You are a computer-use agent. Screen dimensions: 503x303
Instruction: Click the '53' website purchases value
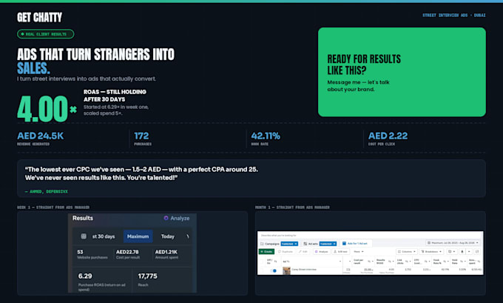pyautogui.click(x=80, y=252)
